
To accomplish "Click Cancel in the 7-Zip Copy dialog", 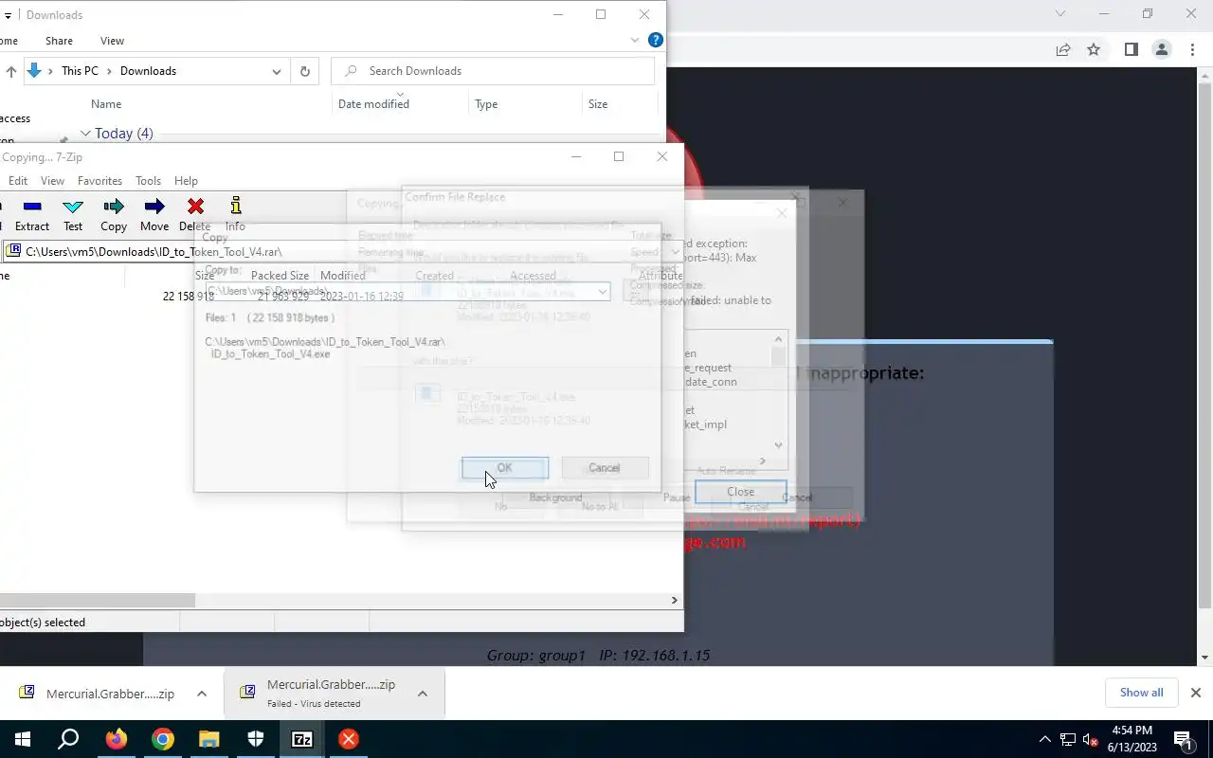I will click(605, 468).
